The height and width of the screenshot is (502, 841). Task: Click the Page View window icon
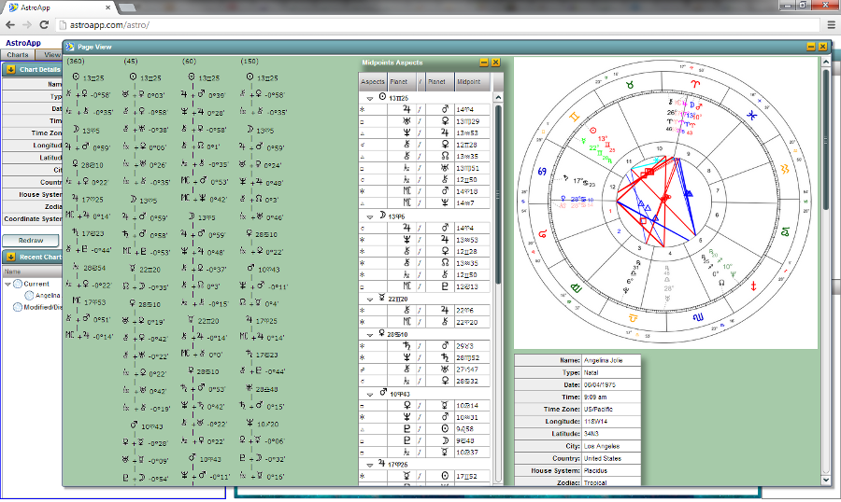(x=69, y=46)
